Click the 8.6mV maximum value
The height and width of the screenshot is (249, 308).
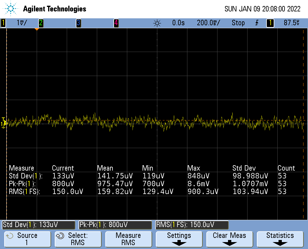pyautogui.click(x=199, y=184)
